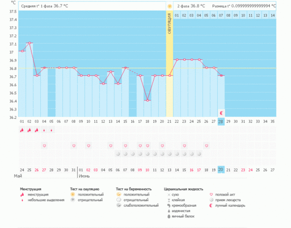Click the lunar calendar moon icon in the chart
The width and height of the screenshot is (291, 228).
coord(221,112)
